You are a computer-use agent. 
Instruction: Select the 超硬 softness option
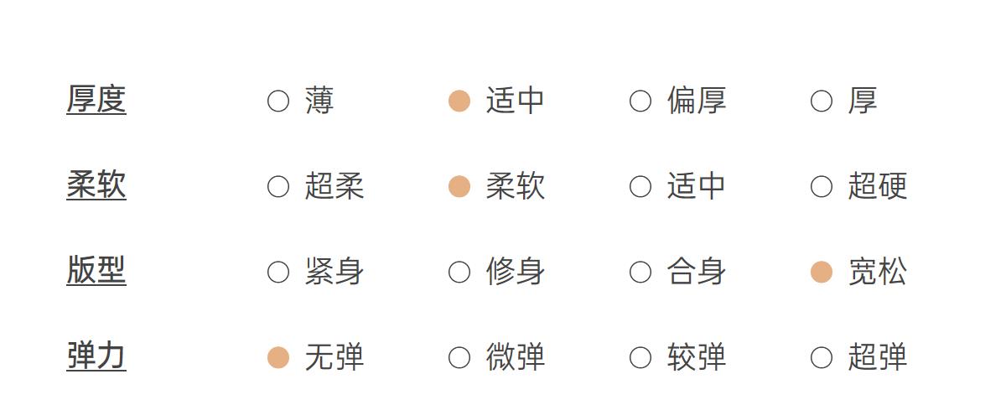(x=822, y=187)
